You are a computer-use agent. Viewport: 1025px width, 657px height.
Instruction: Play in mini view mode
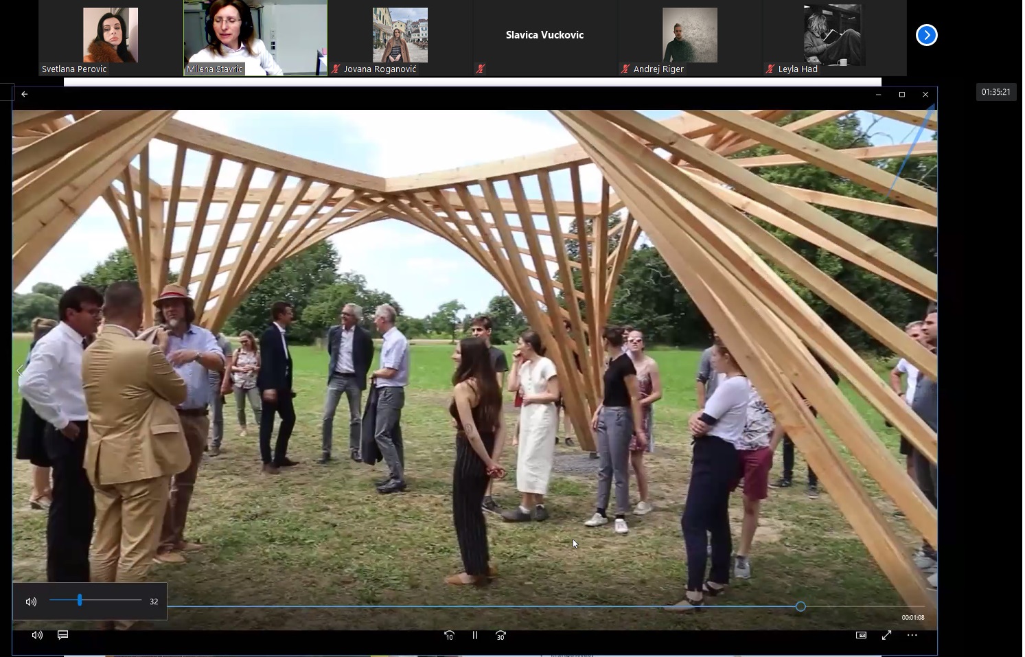[x=861, y=635]
